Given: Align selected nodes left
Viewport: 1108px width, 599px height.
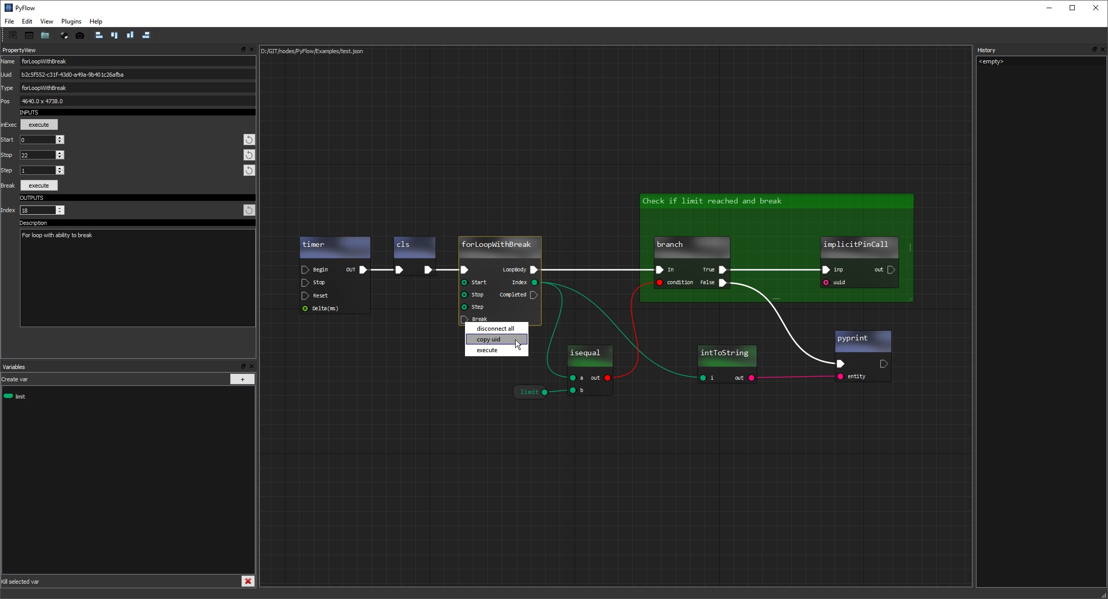Looking at the screenshot, I should [99, 35].
